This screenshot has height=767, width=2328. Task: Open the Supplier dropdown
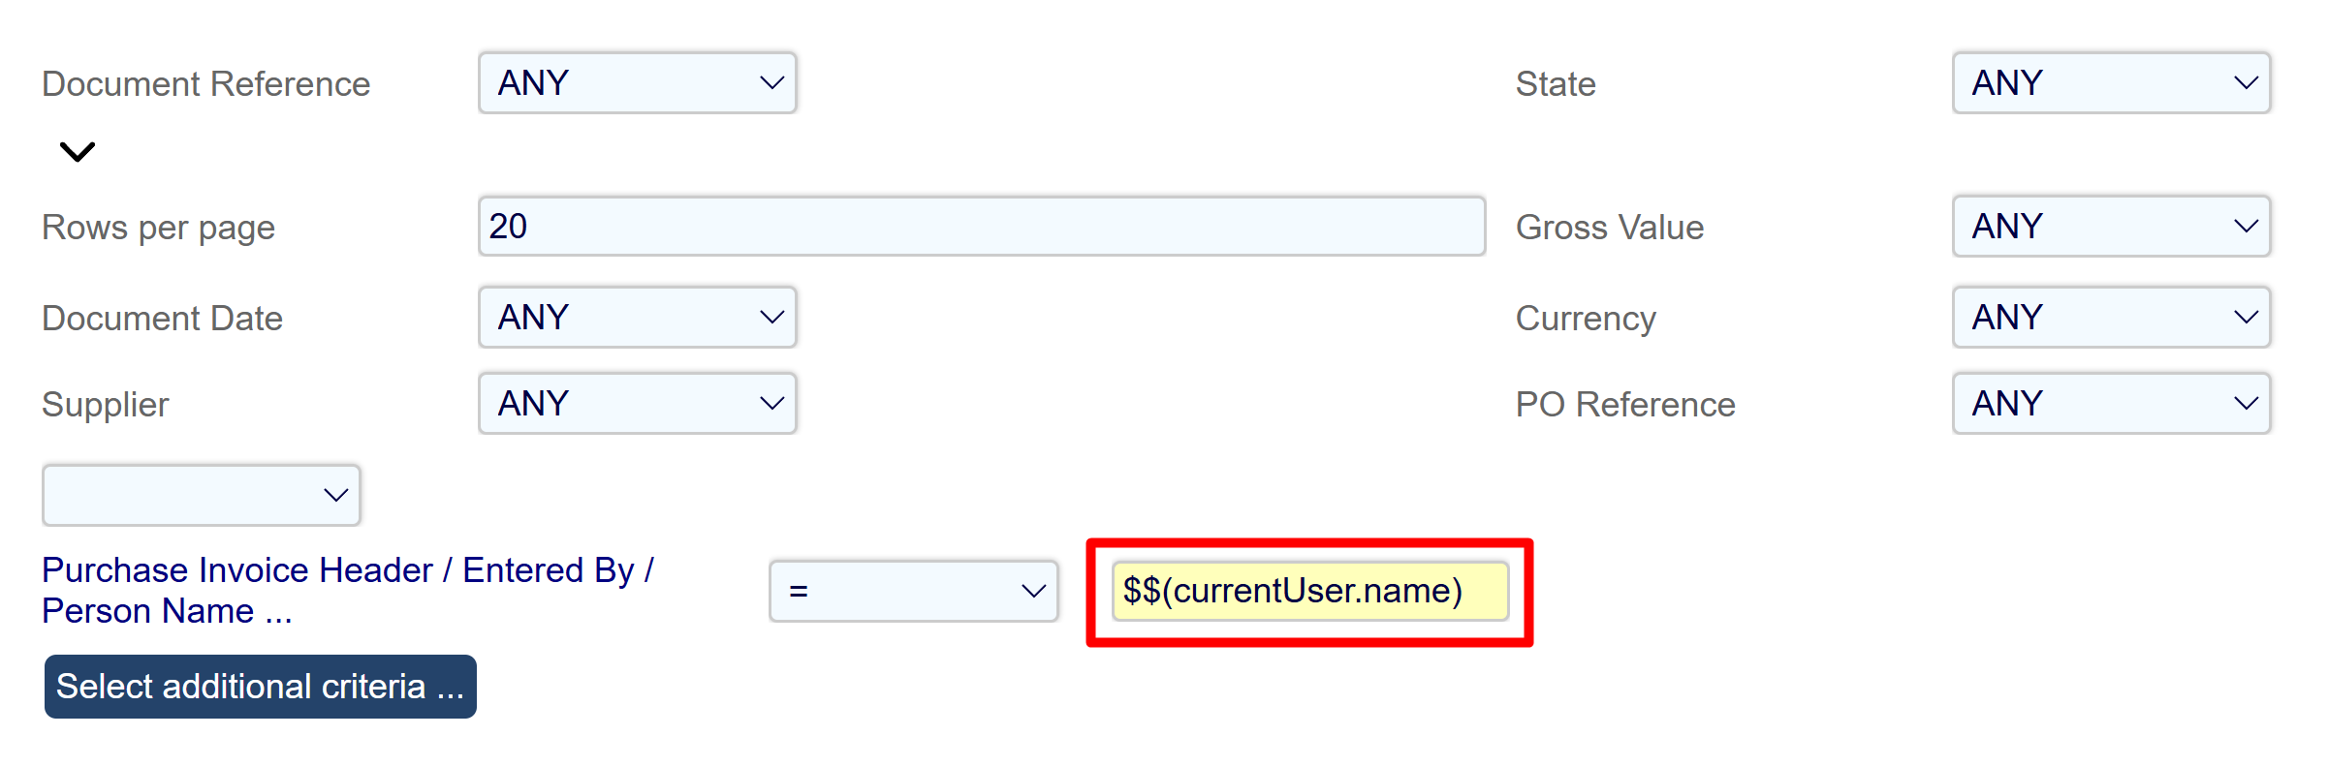(638, 404)
